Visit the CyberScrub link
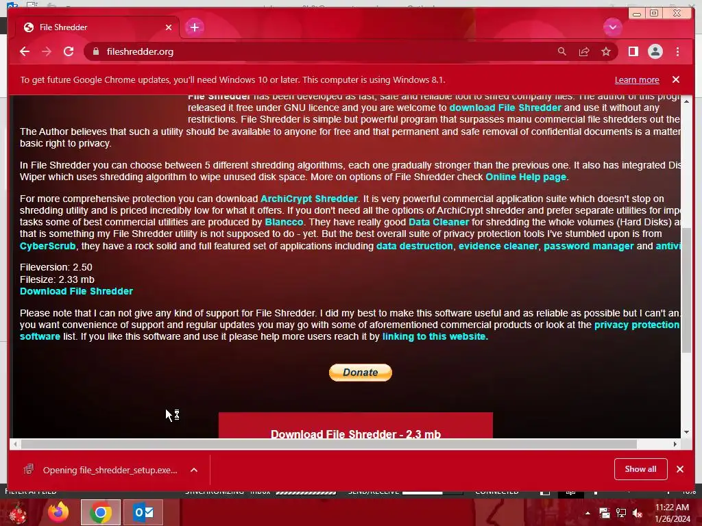The height and width of the screenshot is (526, 702). click(47, 246)
